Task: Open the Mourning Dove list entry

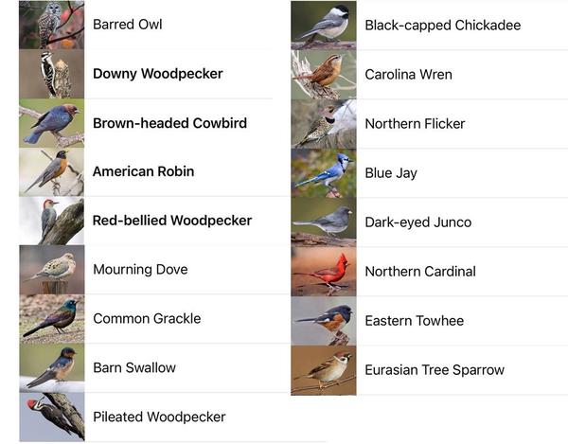Action: 140,270
